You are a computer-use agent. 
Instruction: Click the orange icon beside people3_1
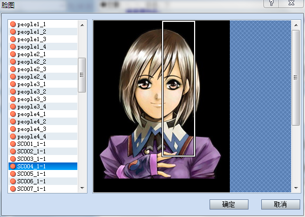point(13,84)
